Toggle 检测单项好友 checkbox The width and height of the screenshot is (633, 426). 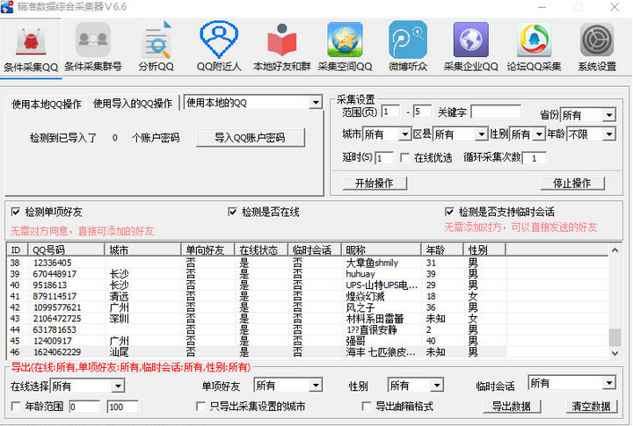pos(16,212)
